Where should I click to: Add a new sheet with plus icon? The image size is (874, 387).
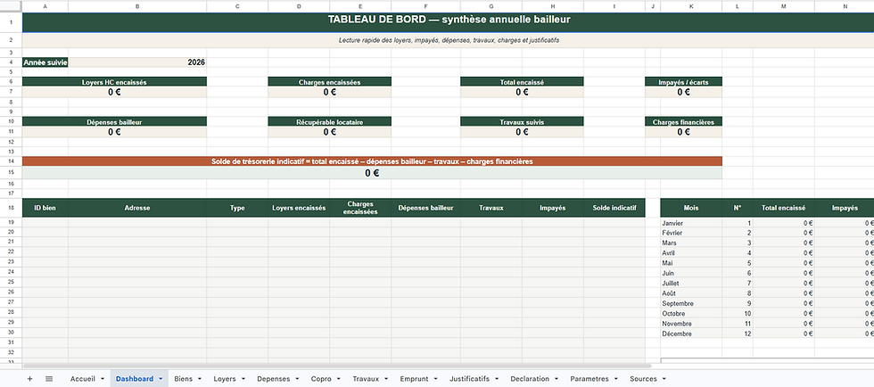pos(29,379)
